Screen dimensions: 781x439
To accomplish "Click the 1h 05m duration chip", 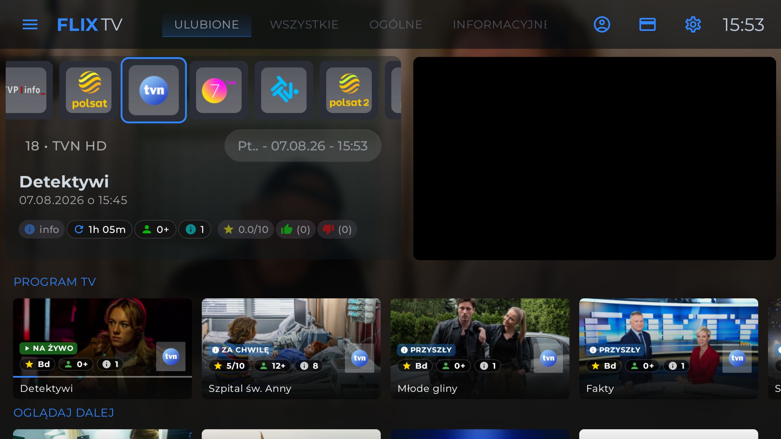I will [x=100, y=230].
